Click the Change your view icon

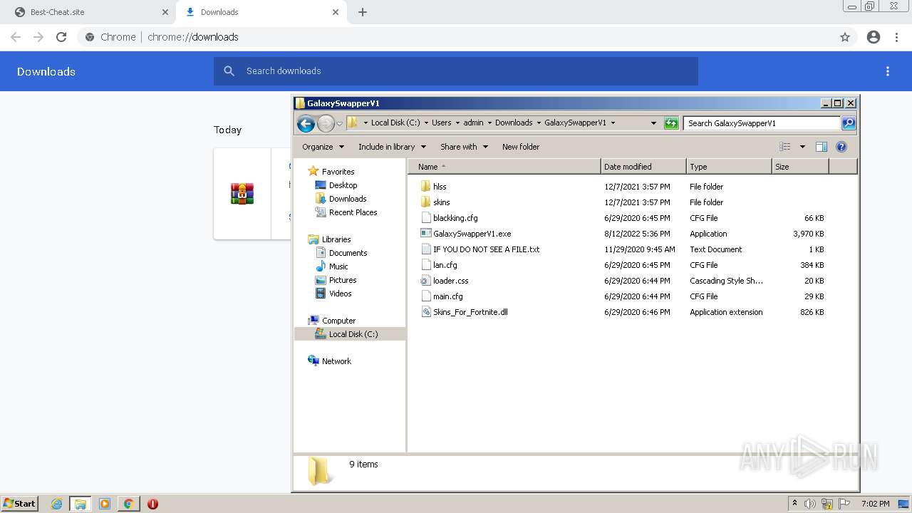pyautogui.click(x=785, y=147)
